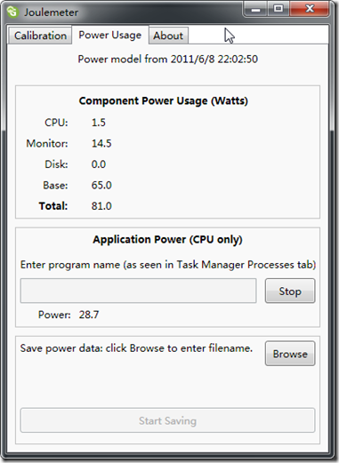Click the Joulemeter window title text
Viewport: 339px width, 463px height.
51,12
